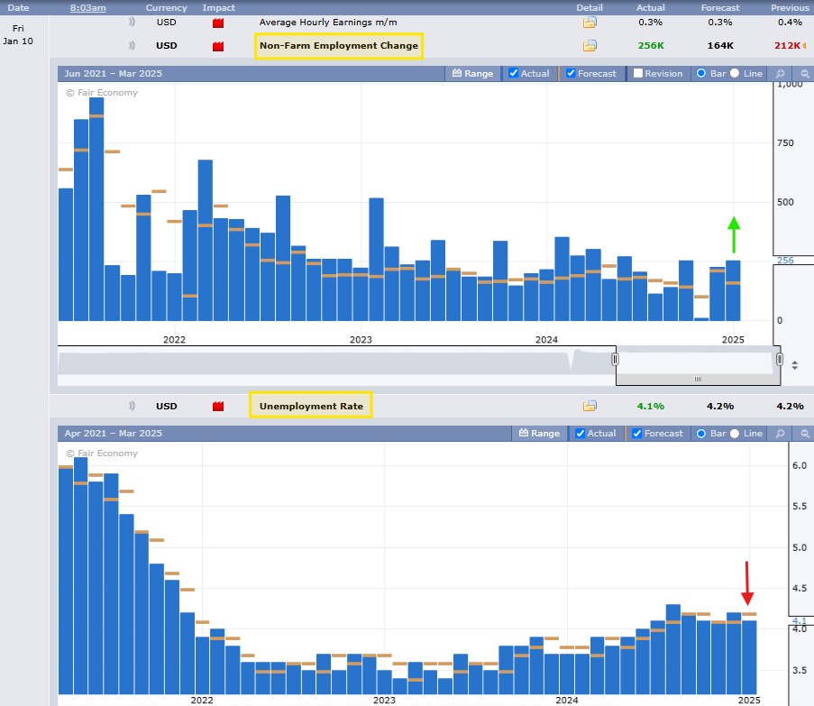This screenshot has height=706, width=814.
Task: Open detail folder icon for Unemployment Rate
Action: click(590, 406)
